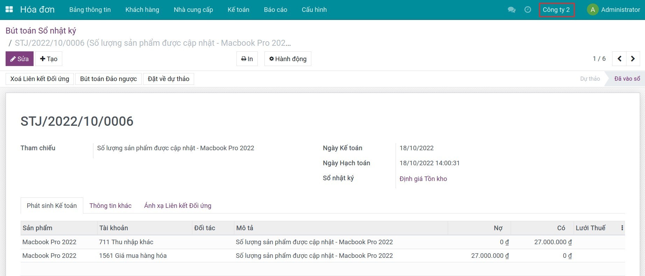The height and width of the screenshot is (276, 645).
Task: Go to next record arrow
Action: (633, 59)
